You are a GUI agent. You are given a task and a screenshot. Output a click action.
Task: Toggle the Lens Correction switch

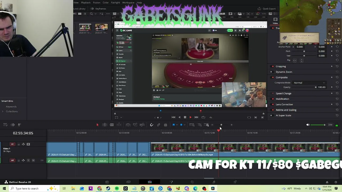pyautogui.click(x=273, y=105)
